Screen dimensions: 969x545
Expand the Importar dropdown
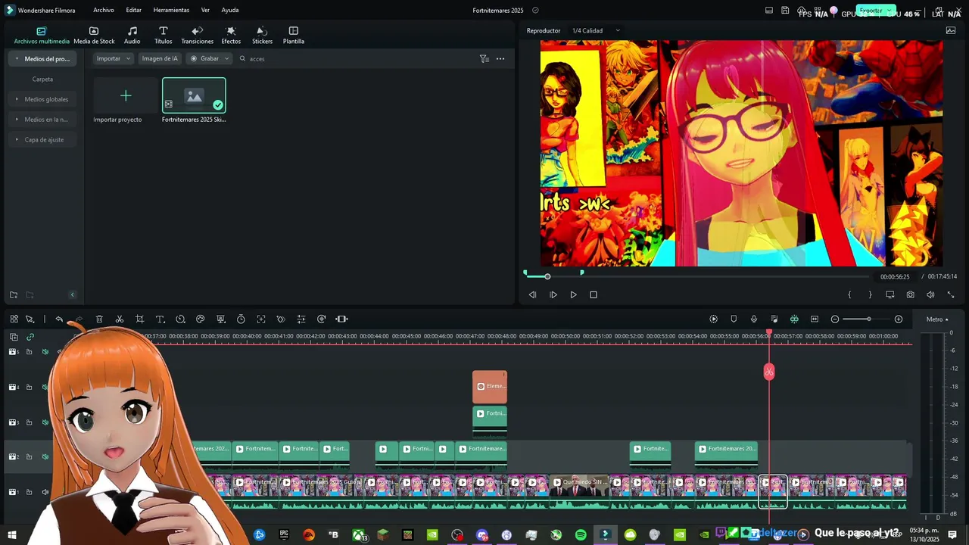click(x=114, y=58)
